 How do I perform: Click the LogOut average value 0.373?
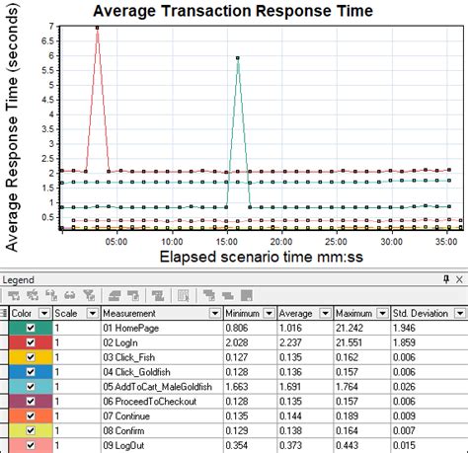[x=290, y=445]
